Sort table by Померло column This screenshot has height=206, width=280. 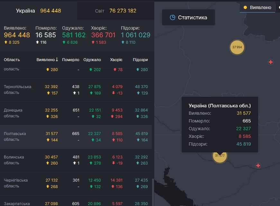(x=71, y=60)
